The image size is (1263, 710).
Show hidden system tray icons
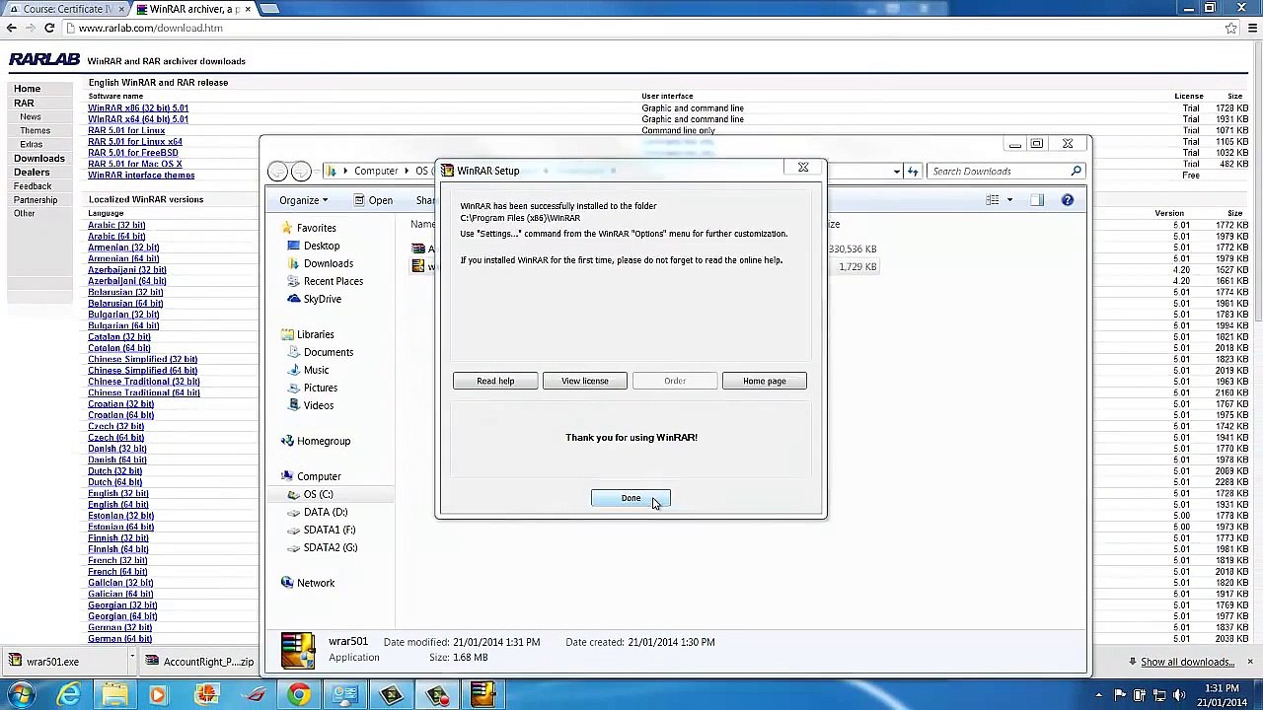[1098, 695]
